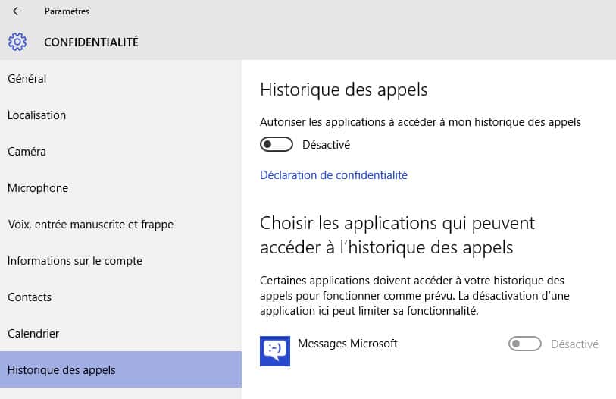The height and width of the screenshot is (399, 616).
Task: Select Général in the sidebar
Action: point(120,79)
